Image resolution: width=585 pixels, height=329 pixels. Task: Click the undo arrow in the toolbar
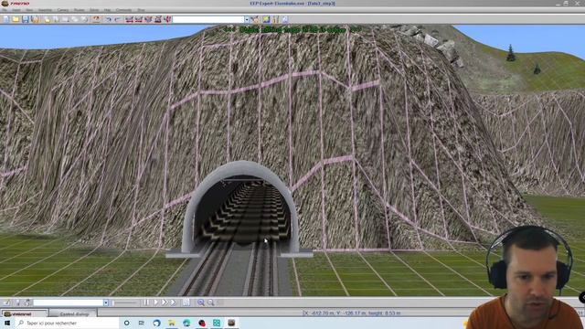108,19
